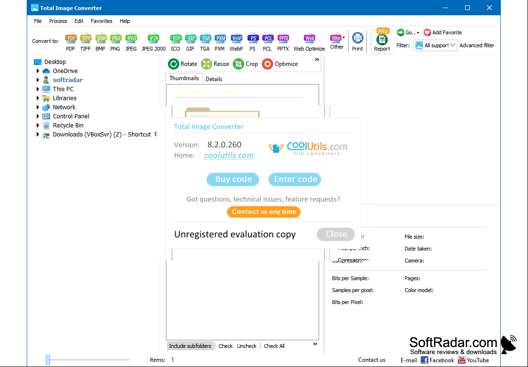This screenshot has height=367, width=528.
Task: Click Check All button
Action: (x=274, y=346)
